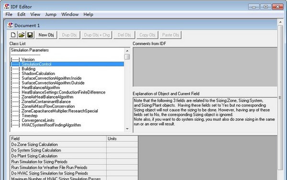The width and height of the screenshot is (287, 180).
Task: Select ConvergenceLimits class
Action: point(67,120)
